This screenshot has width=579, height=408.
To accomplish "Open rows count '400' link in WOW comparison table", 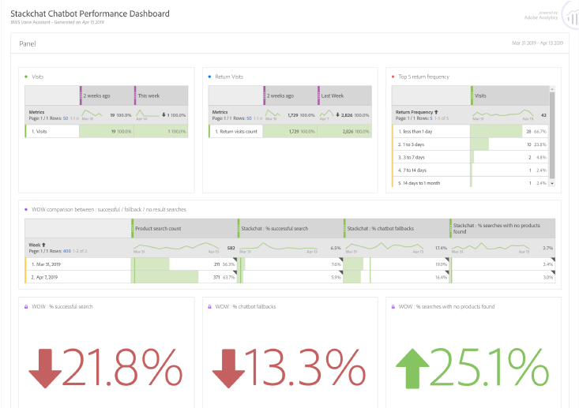I will click(x=67, y=251).
